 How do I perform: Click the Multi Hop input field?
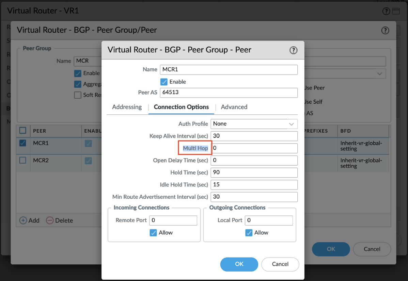(x=254, y=148)
